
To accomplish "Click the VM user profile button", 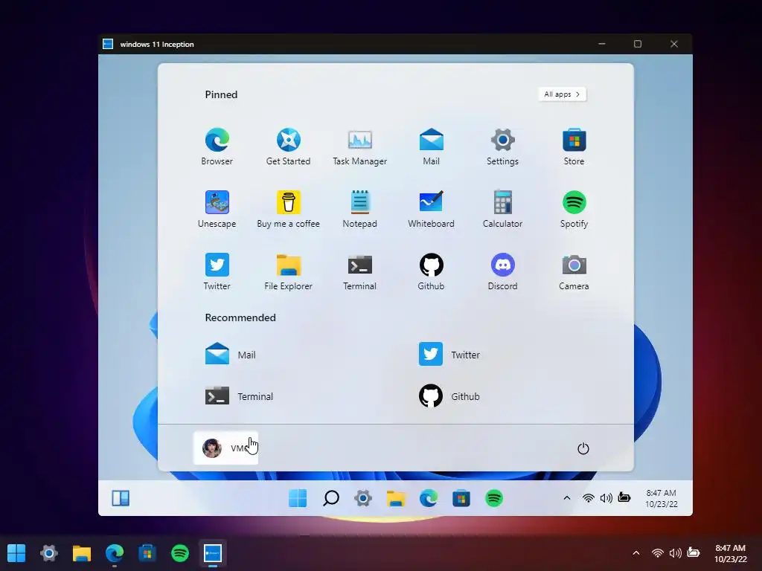I will [226, 448].
